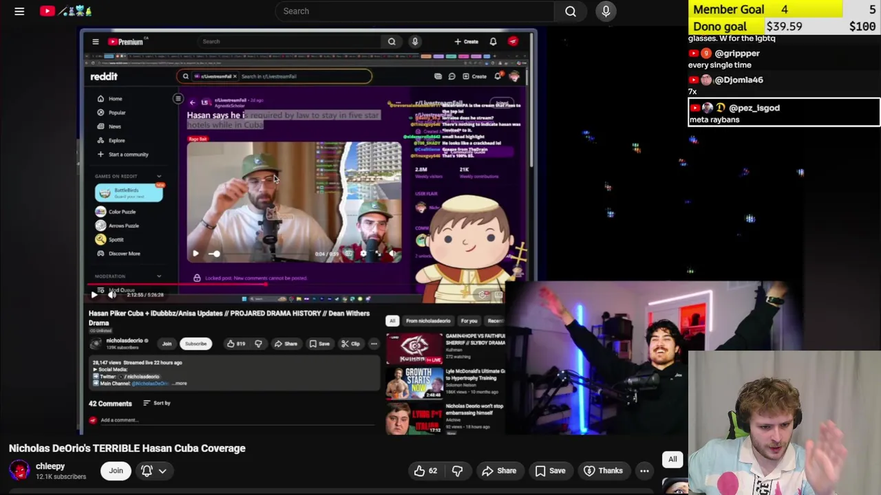The image size is (881, 495).
Task: Dislike the chleepy video
Action: click(457, 471)
